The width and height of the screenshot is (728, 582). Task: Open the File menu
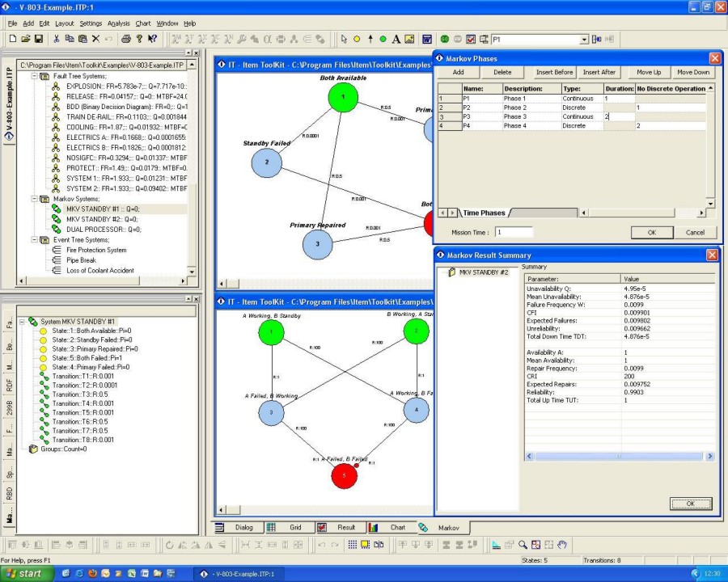[x=12, y=23]
